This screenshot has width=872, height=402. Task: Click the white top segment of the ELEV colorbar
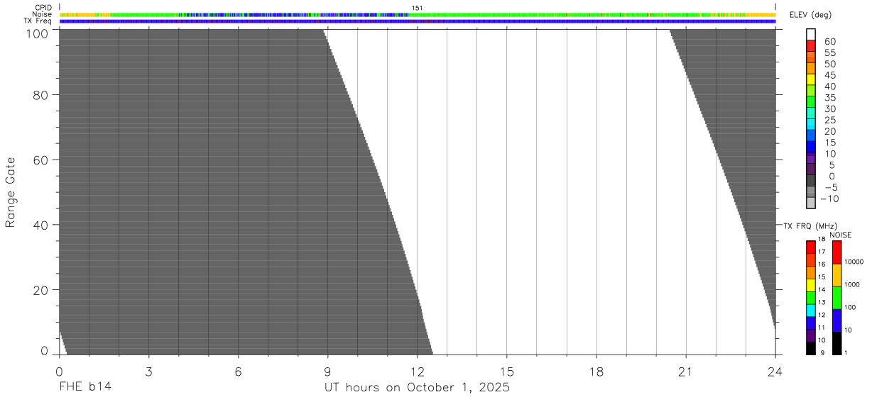coord(811,34)
